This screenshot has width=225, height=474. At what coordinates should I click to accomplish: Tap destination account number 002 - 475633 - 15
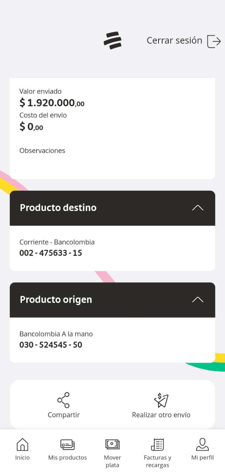(x=51, y=253)
